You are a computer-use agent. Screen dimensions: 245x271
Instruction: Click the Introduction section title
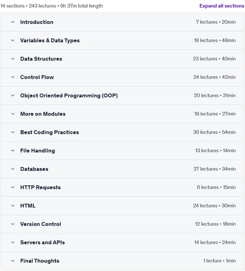pyautogui.click(x=37, y=22)
